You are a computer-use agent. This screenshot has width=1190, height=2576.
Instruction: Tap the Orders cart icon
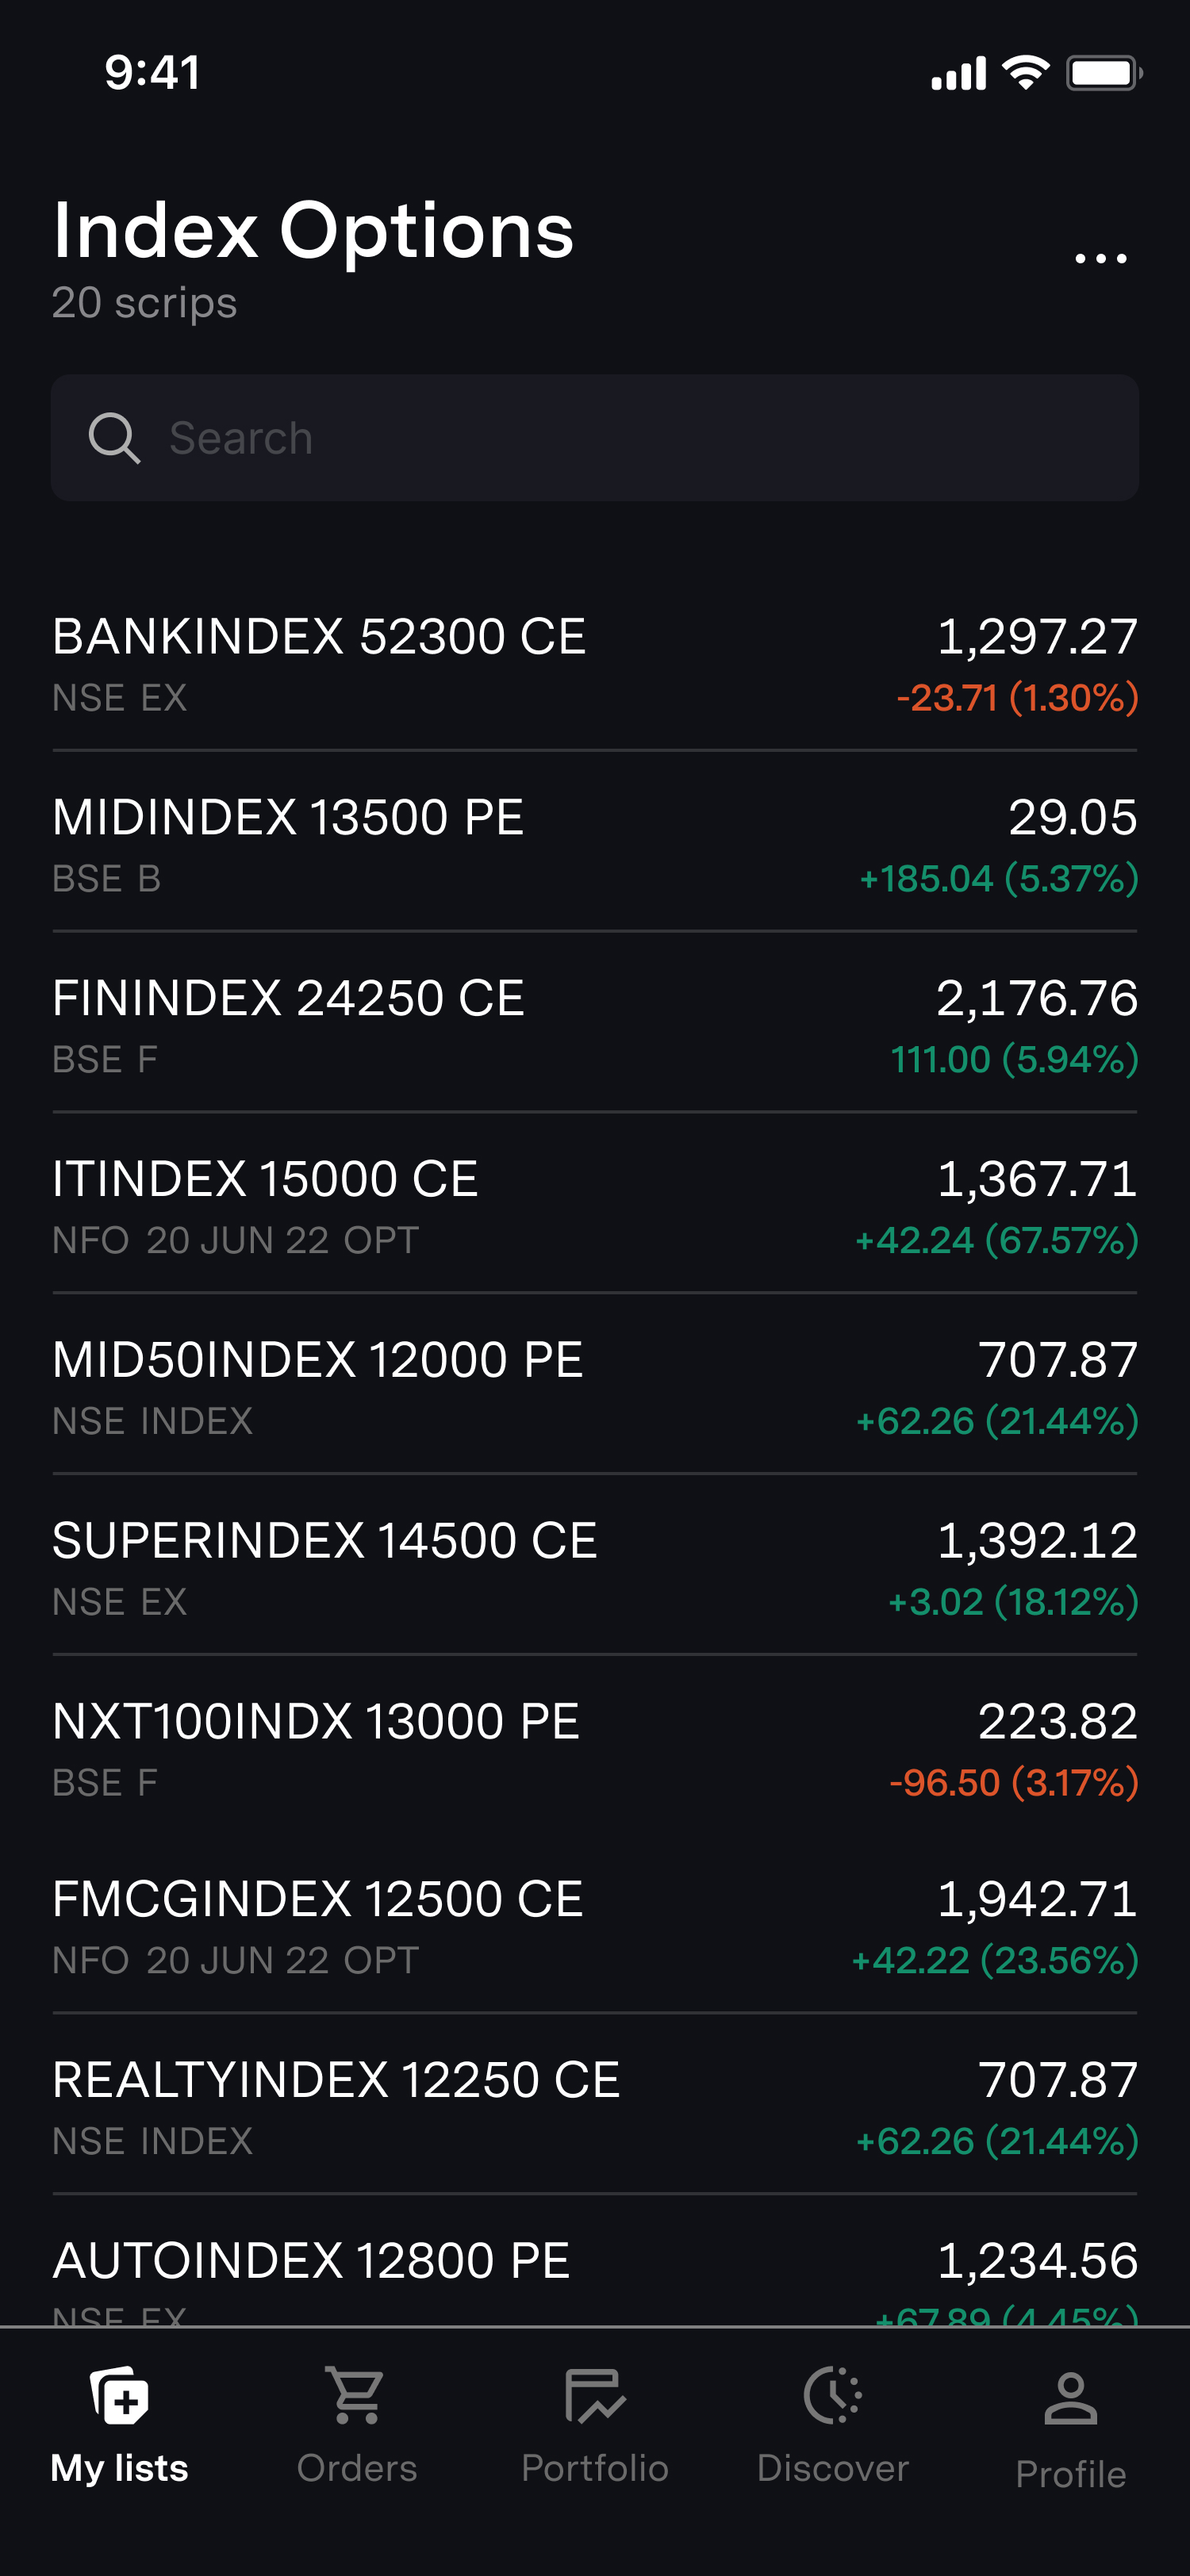(x=357, y=2396)
